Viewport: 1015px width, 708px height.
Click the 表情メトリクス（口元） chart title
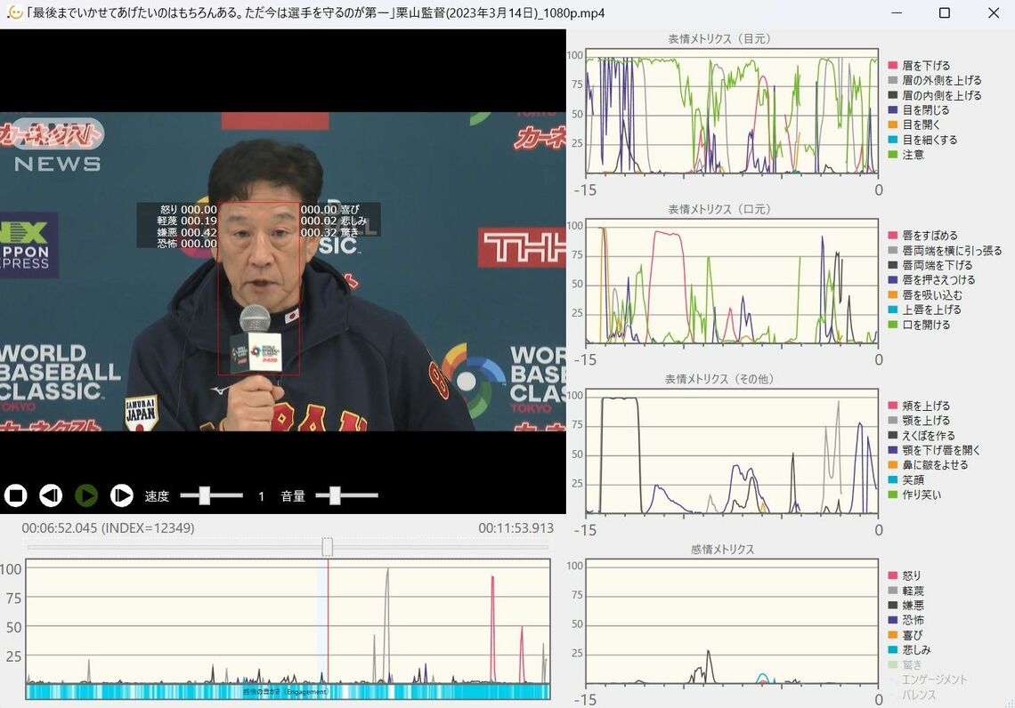[x=719, y=209]
